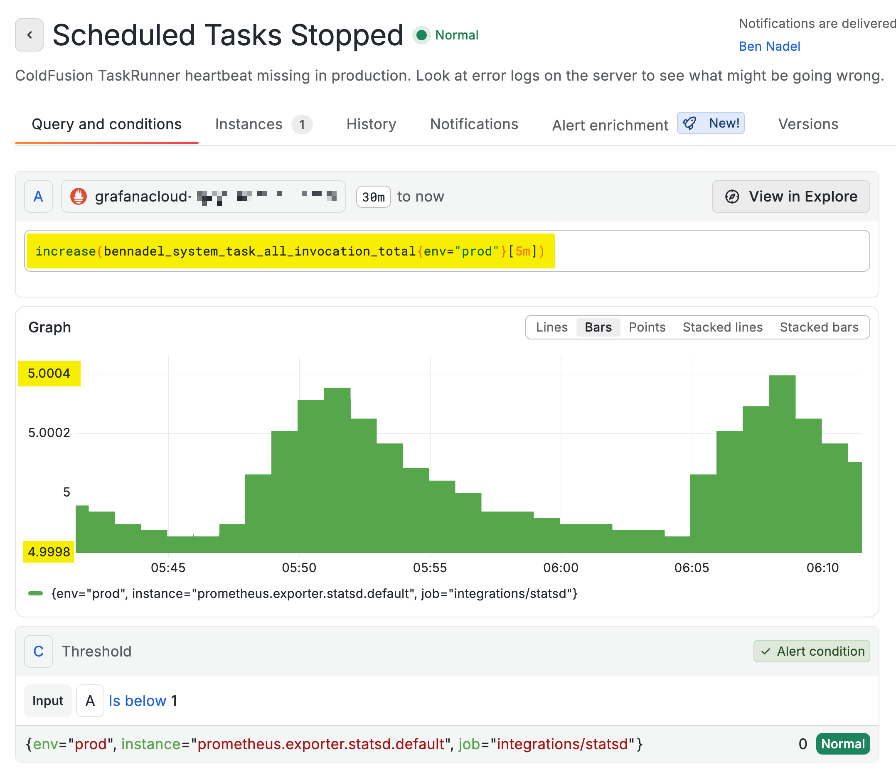Click the 4.9998 y-axis value
Viewport: 896px width, 777px height.
pyautogui.click(x=49, y=552)
